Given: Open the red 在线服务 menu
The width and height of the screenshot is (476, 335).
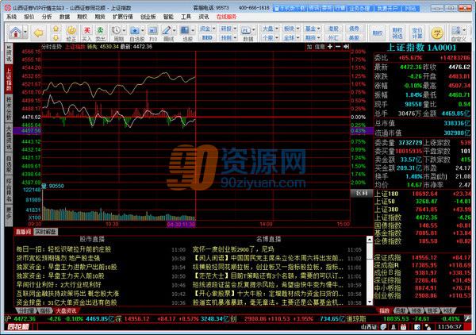Looking at the screenshot, I should coord(226,17).
